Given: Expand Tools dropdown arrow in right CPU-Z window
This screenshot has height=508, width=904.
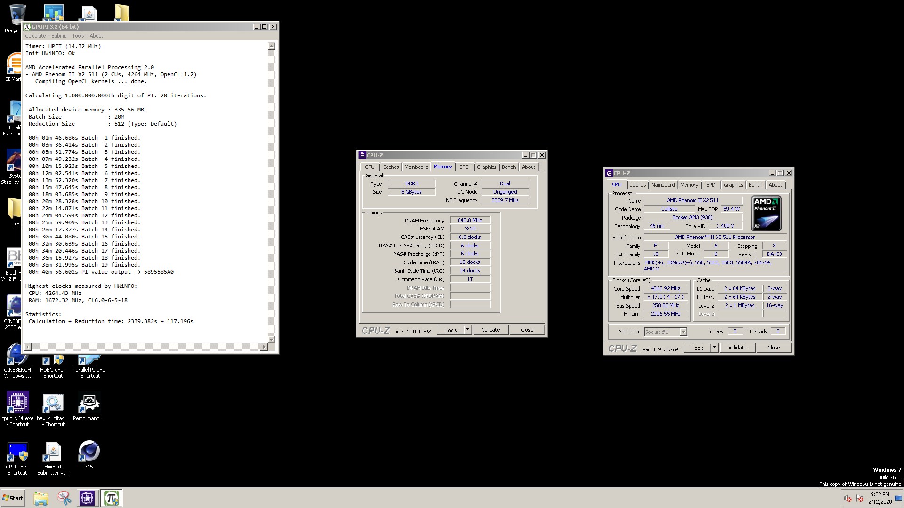Looking at the screenshot, I should 714,348.
